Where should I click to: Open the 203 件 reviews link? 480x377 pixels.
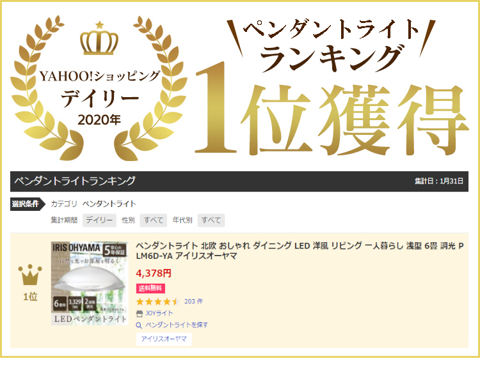pos(193,302)
